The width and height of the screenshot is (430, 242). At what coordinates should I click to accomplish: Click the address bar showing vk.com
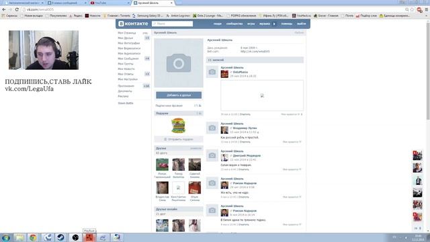pyautogui.click(x=214, y=9)
